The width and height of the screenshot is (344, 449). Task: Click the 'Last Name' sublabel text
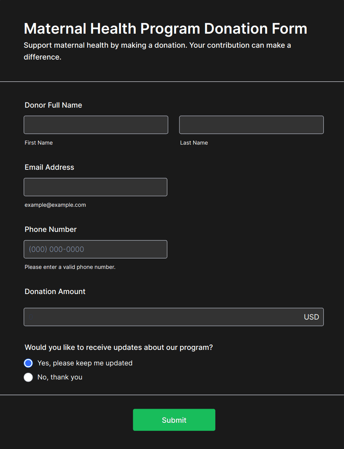[x=194, y=143]
